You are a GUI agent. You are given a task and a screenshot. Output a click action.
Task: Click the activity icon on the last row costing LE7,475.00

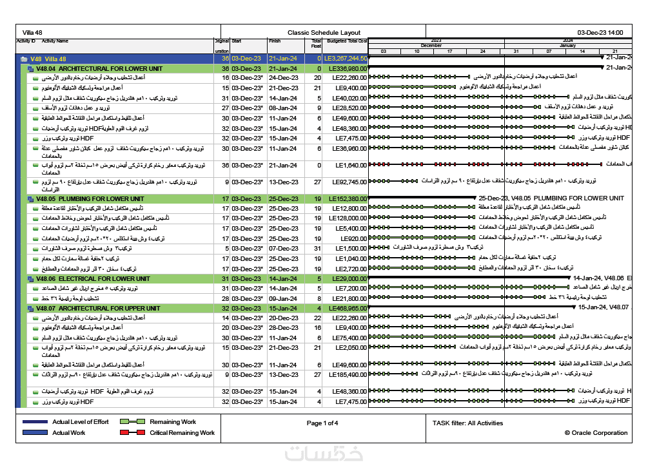coord(36,402)
